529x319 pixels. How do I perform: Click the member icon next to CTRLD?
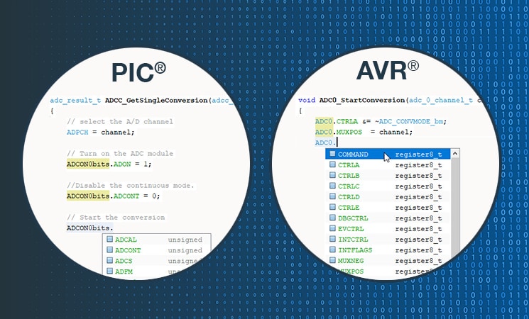coord(332,197)
